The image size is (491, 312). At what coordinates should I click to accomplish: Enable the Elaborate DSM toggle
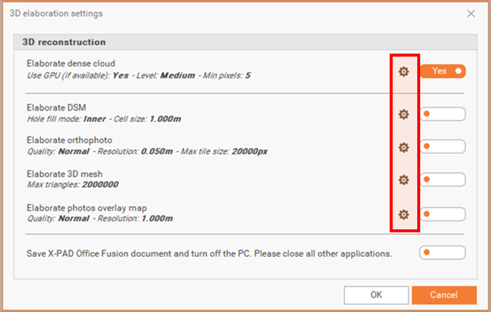[x=443, y=114]
